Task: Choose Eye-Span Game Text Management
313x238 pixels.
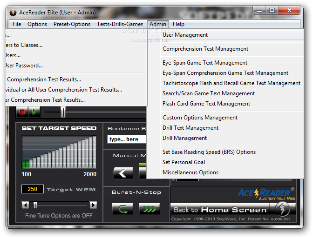Action: (225, 63)
